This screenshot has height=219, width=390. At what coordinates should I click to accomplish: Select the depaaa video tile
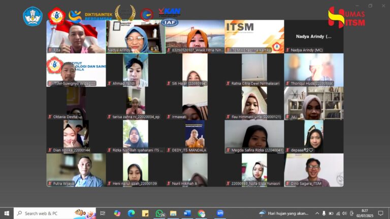point(314,136)
